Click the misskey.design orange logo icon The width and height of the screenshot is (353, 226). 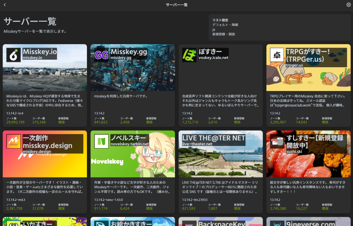tap(13, 141)
